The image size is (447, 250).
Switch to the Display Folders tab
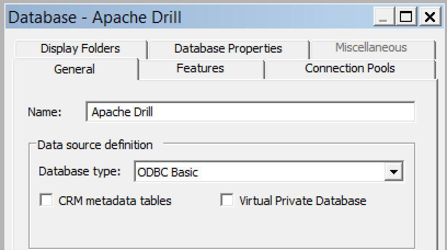pos(80,49)
